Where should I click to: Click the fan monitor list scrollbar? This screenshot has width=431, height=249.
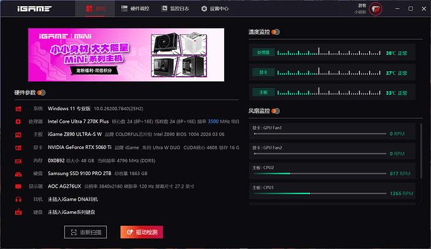click(421, 151)
